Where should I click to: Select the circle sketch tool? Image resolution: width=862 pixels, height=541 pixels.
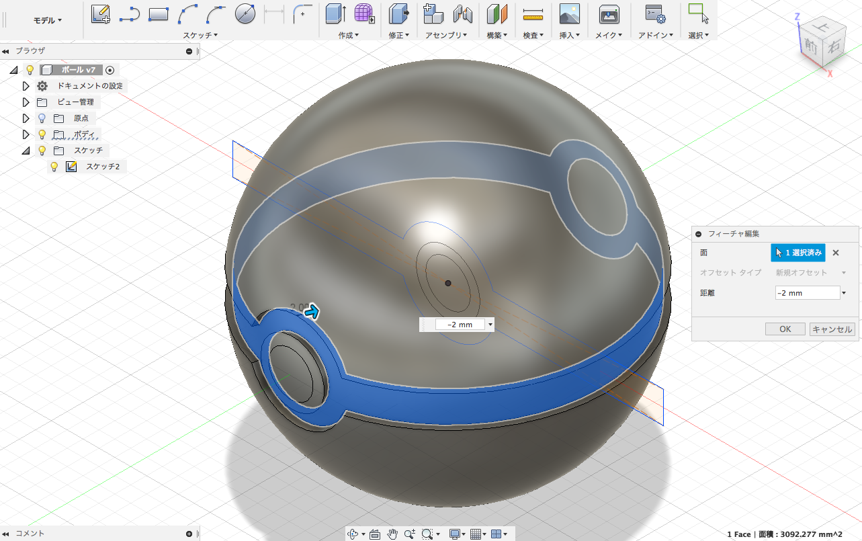245,13
